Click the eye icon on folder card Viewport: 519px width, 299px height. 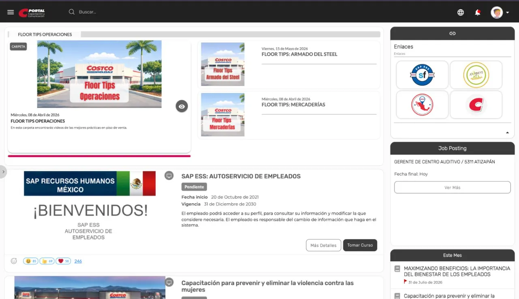tap(182, 106)
